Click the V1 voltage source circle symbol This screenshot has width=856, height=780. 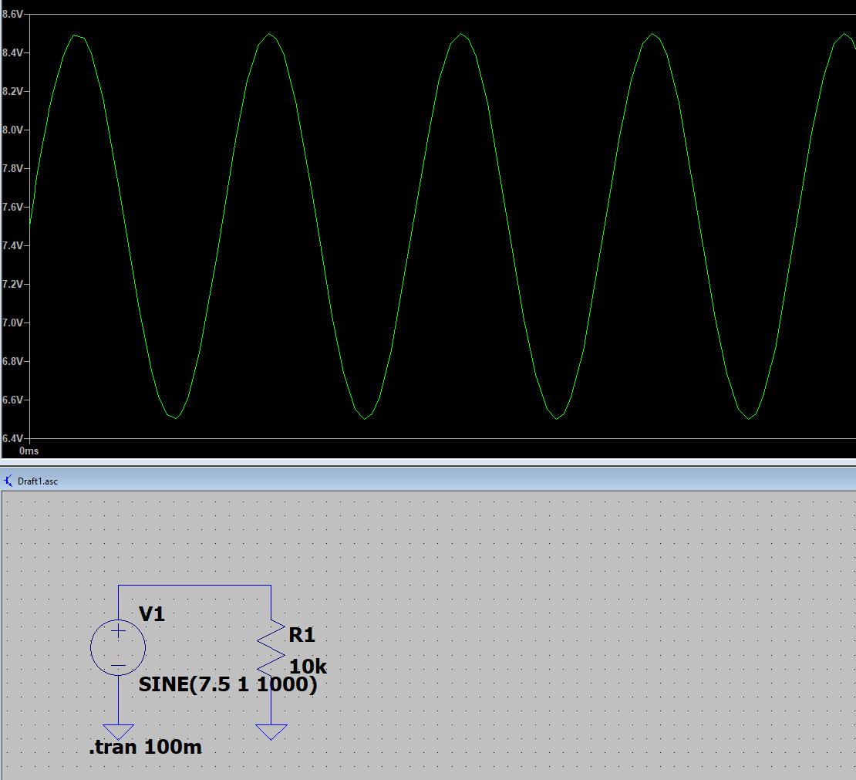pyautogui.click(x=118, y=648)
